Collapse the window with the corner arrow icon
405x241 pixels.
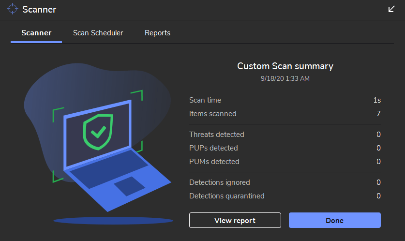point(391,9)
